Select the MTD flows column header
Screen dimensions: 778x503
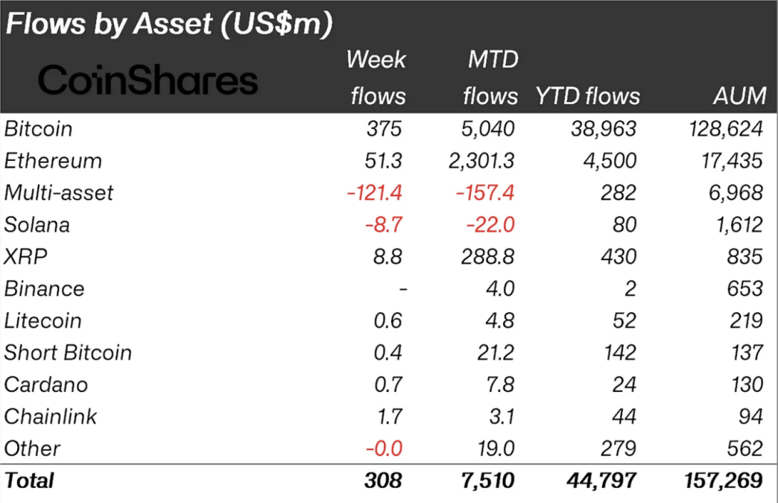[x=490, y=77]
